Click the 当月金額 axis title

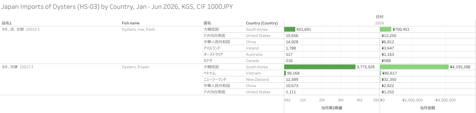point(427,108)
